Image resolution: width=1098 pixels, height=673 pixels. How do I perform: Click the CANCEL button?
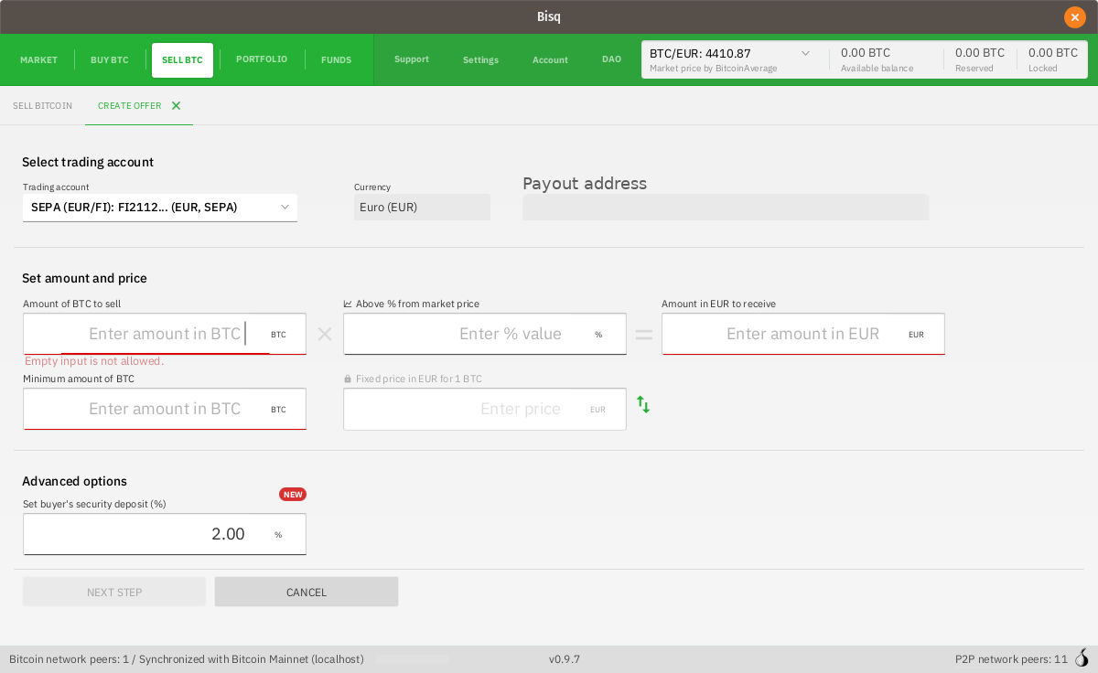pos(307,592)
